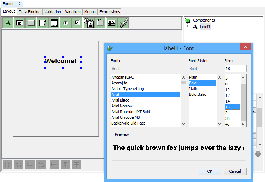Select the Label tool (A icon)

pyautogui.click(x=8, y=23)
